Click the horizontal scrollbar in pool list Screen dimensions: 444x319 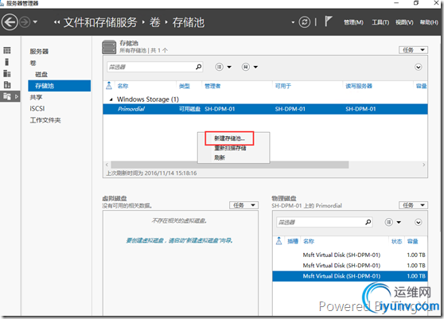[x=230, y=165]
